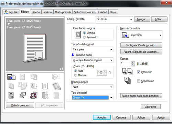Click the greyed two overlapping documents icon
172x124 pixels.
click(34, 77)
